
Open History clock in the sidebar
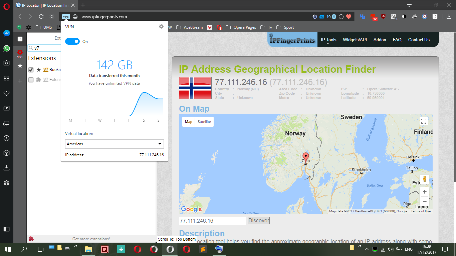pos(6,138)
